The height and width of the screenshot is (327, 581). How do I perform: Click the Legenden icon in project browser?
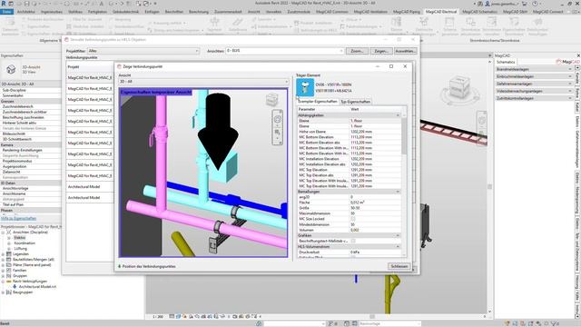click(9, 254)
